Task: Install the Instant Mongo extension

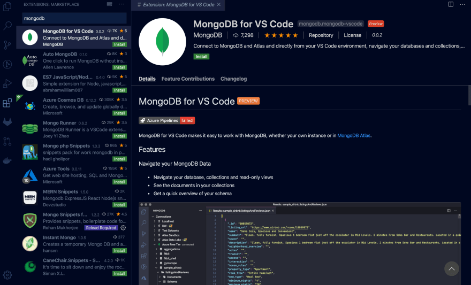Action: [x=119, y=251]
